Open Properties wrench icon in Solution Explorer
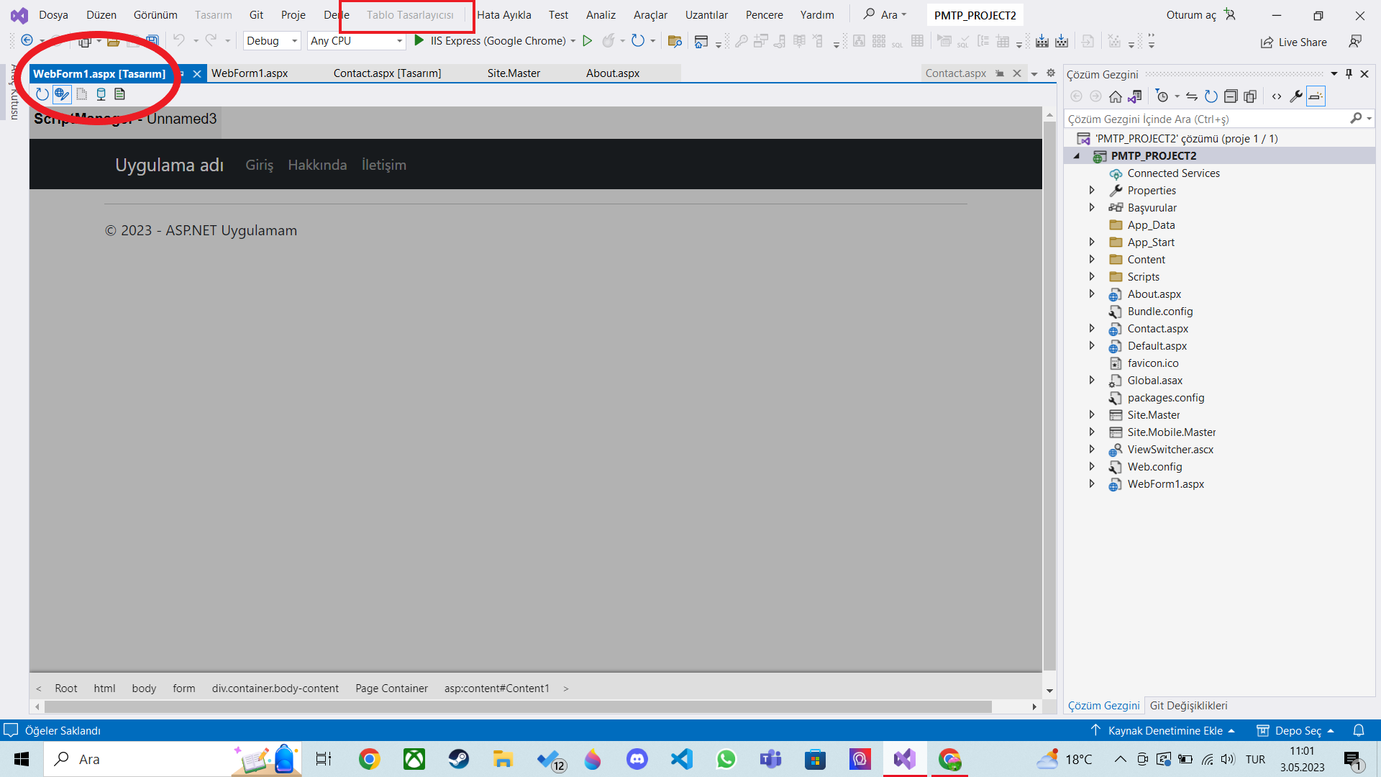Screen dimensions: 1381x777 [x=1296, y=96]
